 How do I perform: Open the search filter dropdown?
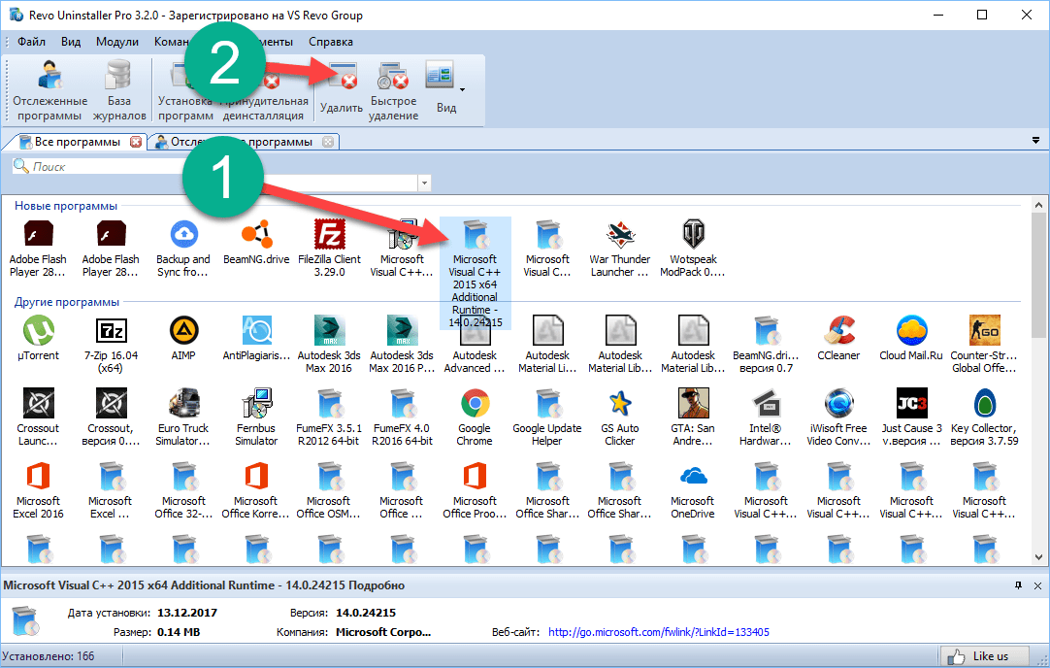click(x=424, y=184)
